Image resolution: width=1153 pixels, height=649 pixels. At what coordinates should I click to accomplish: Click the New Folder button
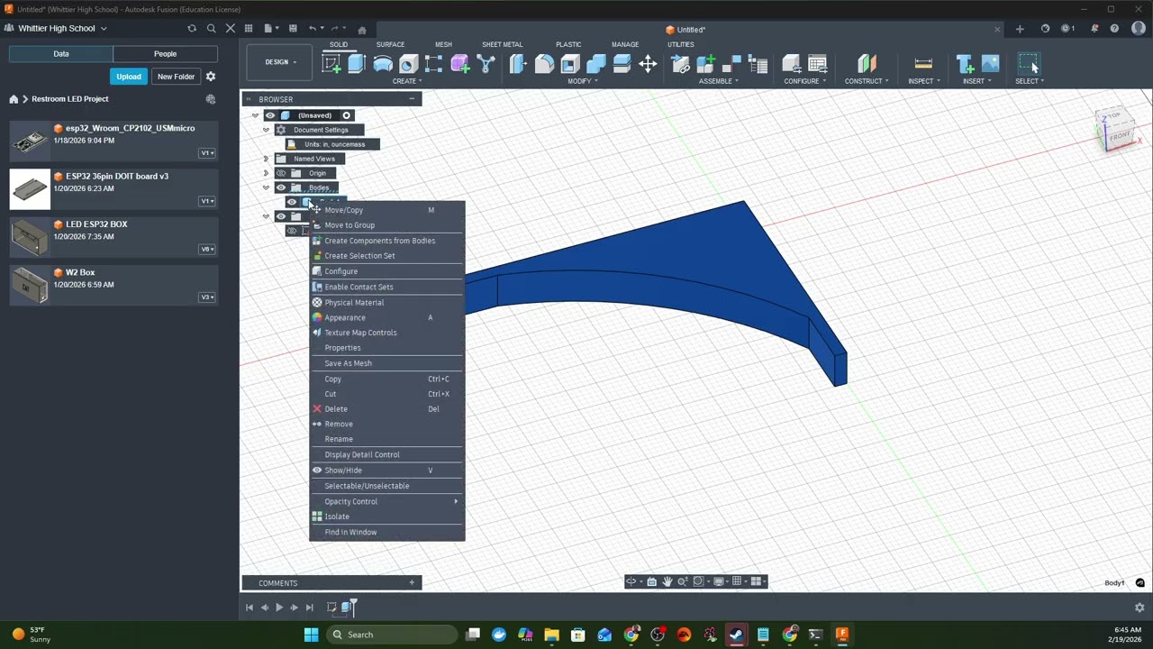click(176, 77)
